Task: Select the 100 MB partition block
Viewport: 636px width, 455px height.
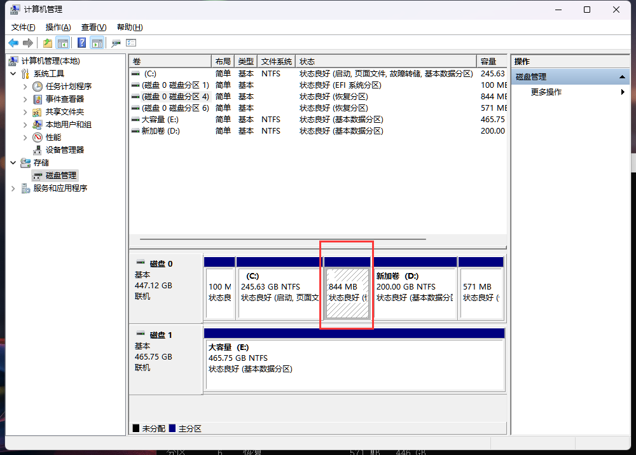Action: (x=219, y=288)
